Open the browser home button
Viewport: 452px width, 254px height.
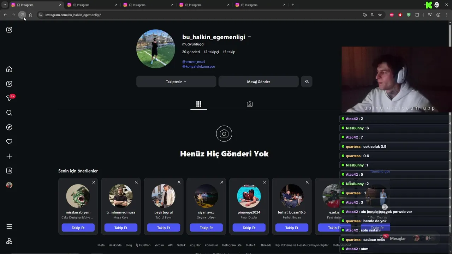(30, 15)
